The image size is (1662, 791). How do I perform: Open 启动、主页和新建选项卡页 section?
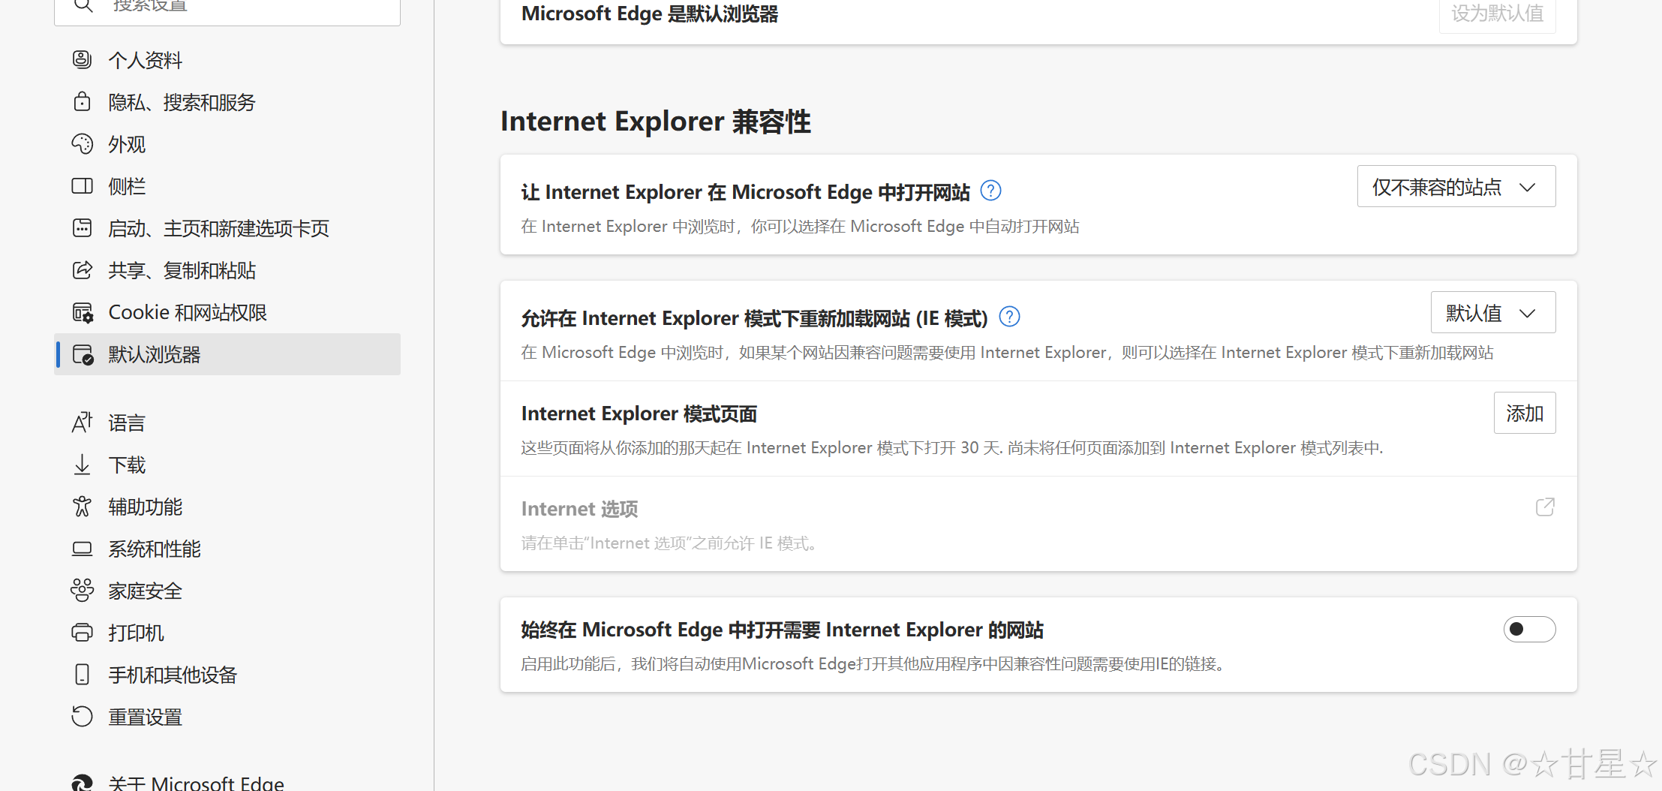[227, 228]
